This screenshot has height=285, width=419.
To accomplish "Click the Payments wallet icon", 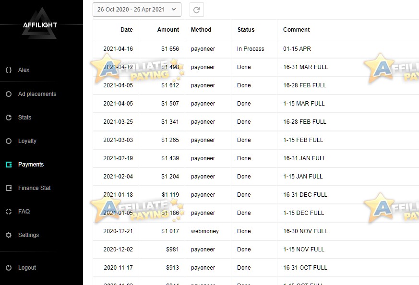I will click(9, 165).
